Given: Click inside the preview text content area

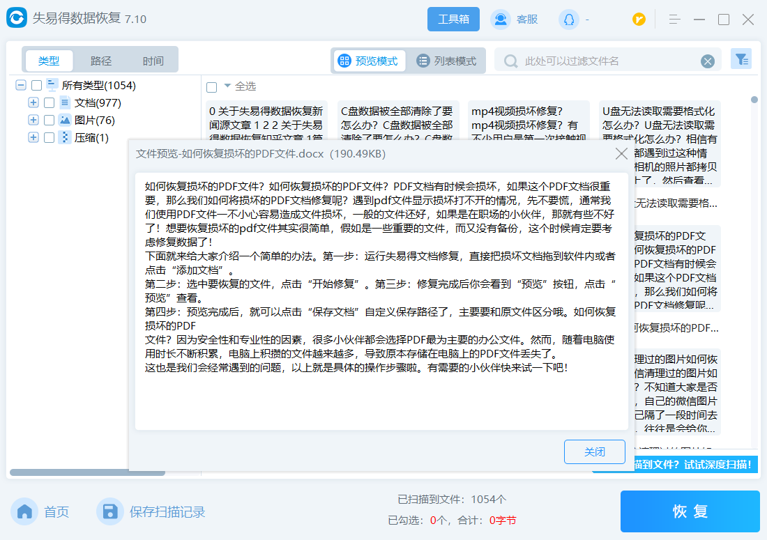Looking at the screenshot, I should point(381,301).
